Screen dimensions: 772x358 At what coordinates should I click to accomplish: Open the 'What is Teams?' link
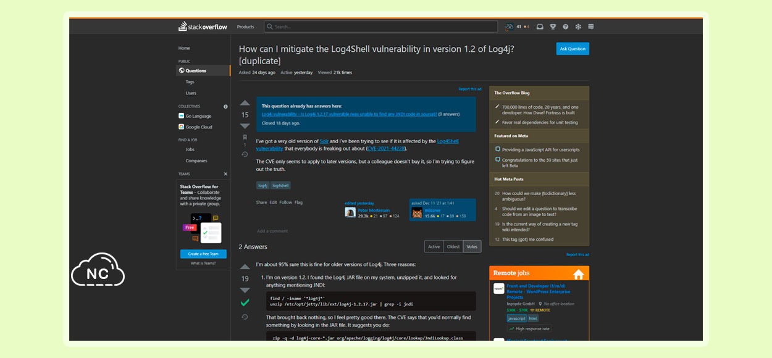203,264
